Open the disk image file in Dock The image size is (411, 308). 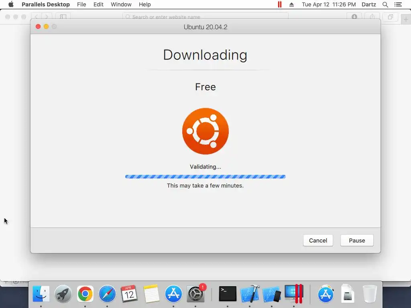pyautogui.click(x=348, y=293)
